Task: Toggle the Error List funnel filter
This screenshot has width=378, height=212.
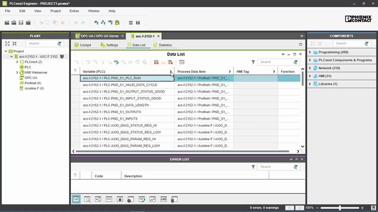Action: [253, 167]
